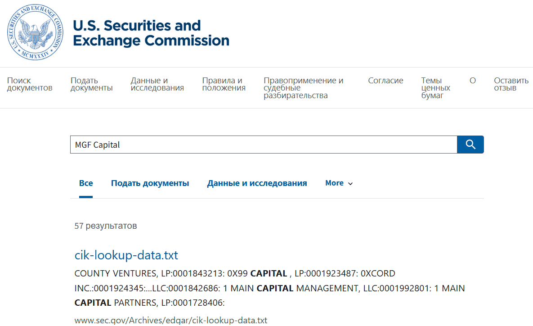Open the Согласие menu item
Screen dimensions: 533x326
(385, 80)
